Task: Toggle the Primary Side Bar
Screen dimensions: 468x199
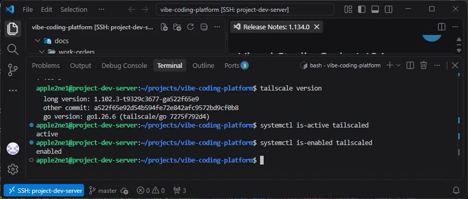Action: 361,10
